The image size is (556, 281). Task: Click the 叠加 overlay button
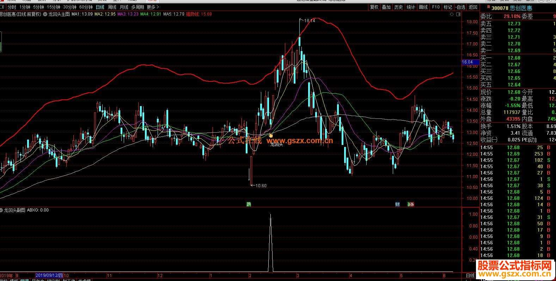386,7
